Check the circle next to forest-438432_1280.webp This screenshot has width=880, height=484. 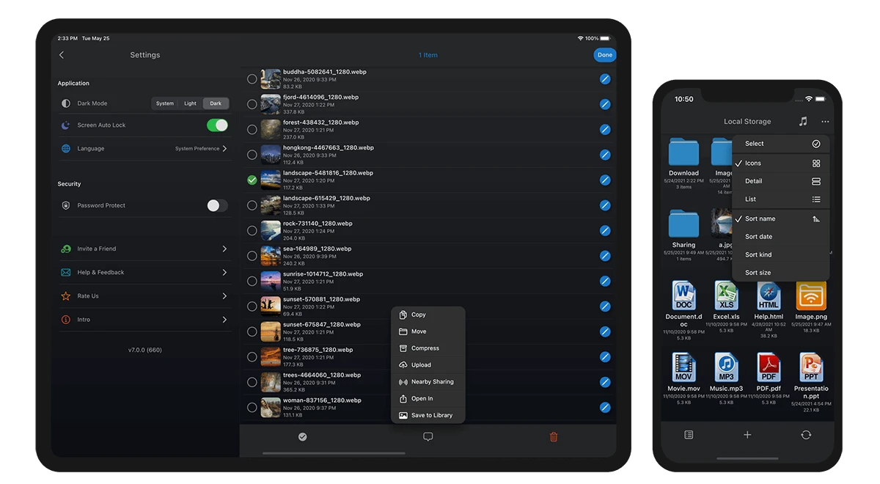point(252,129)
